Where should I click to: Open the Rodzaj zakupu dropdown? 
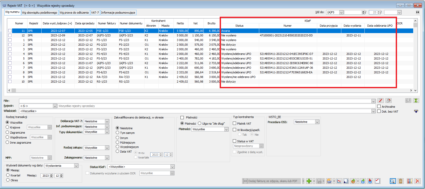pyautogui.click(x=107, y=148)
